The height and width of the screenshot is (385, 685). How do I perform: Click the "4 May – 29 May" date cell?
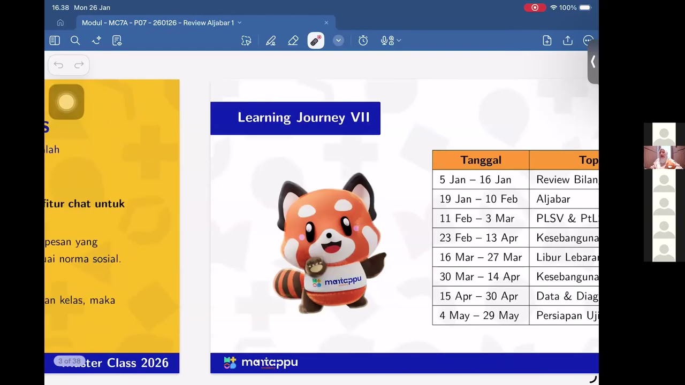(x=481, y=315)
